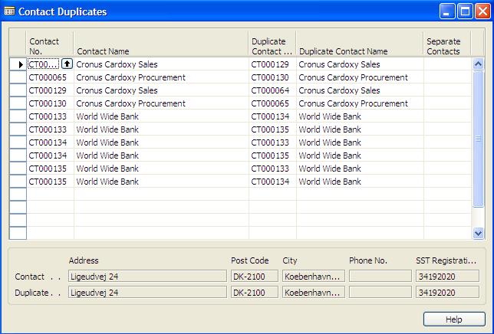Maximize the Contact Duplicates window
This screenshot has width=494, height=334.
[465, 11]
